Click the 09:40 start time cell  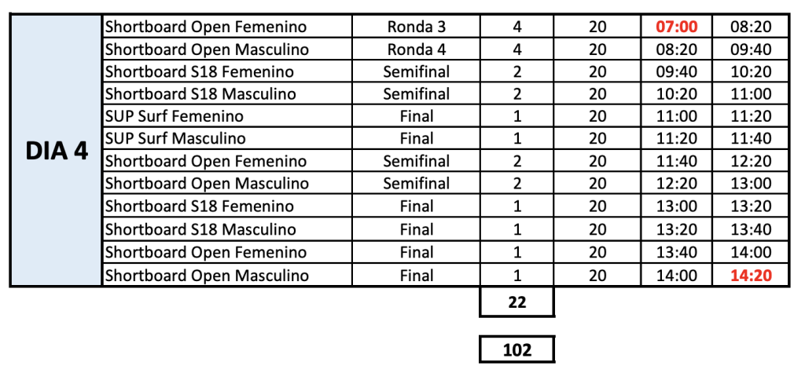677,71
